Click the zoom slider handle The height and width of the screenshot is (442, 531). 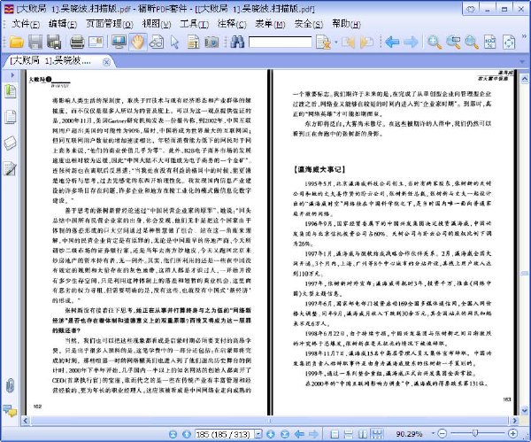click(x=474, y=433)
